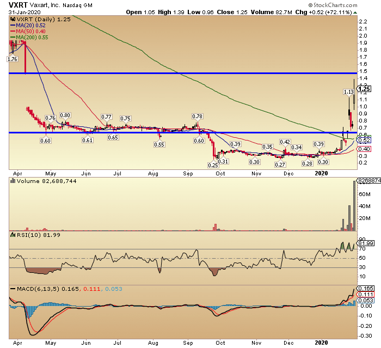
Task: Click the Aug label below the price chart
Action: pos(153,174)
